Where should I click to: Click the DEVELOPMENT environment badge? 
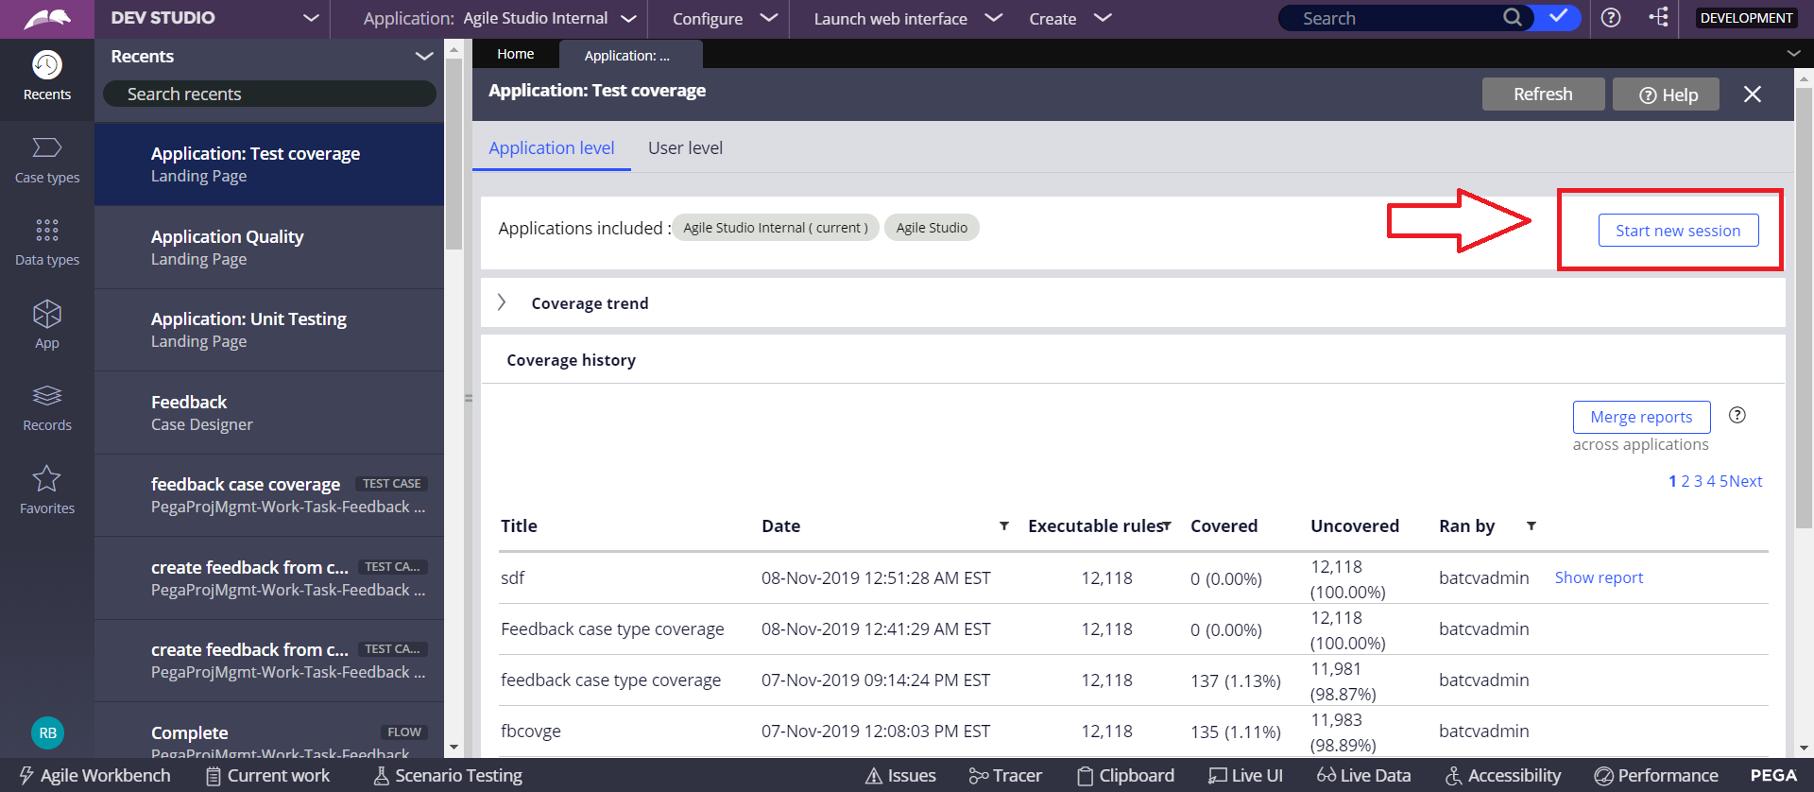(1746, 18)
